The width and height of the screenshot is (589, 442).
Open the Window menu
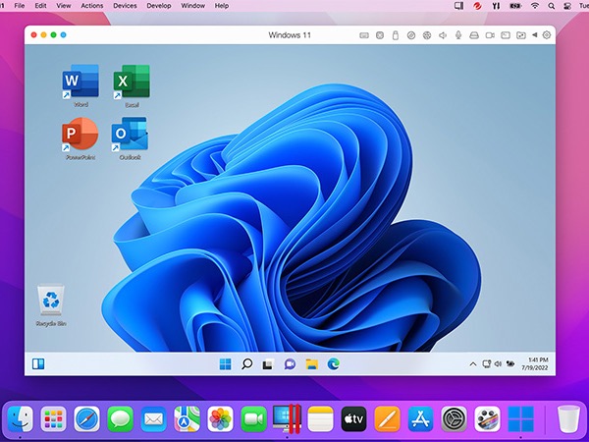[193, 6]
